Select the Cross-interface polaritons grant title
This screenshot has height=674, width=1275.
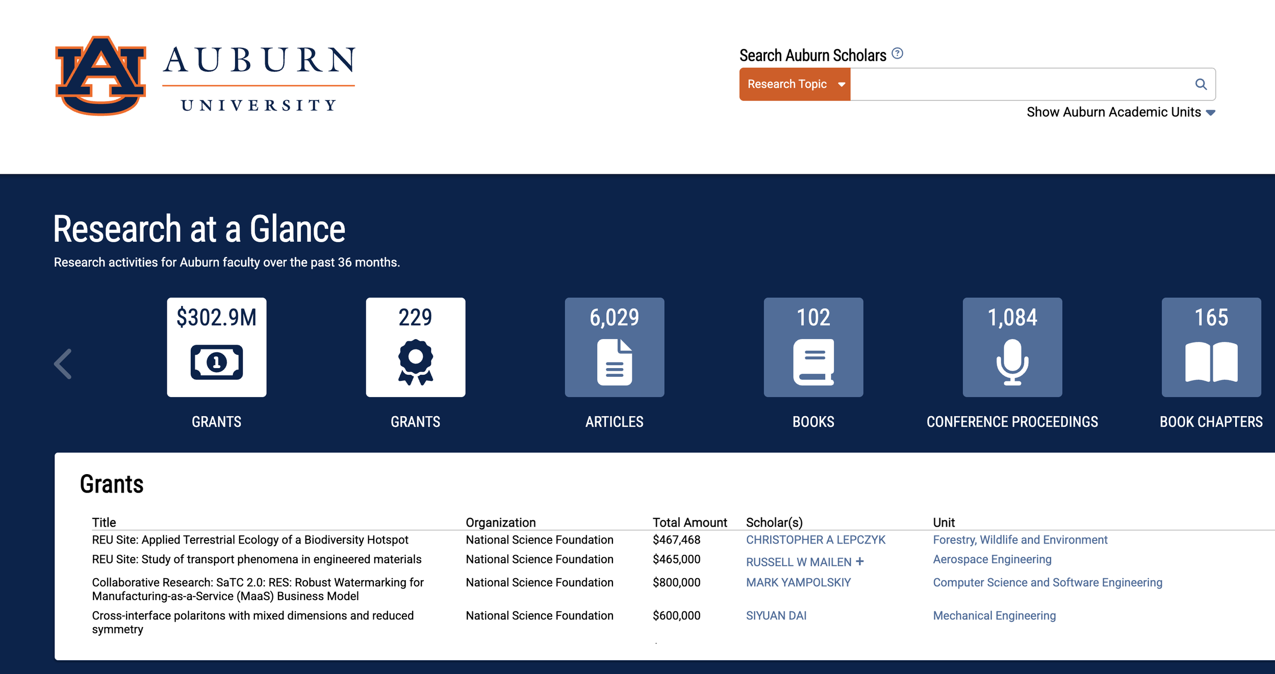point(252,623)
